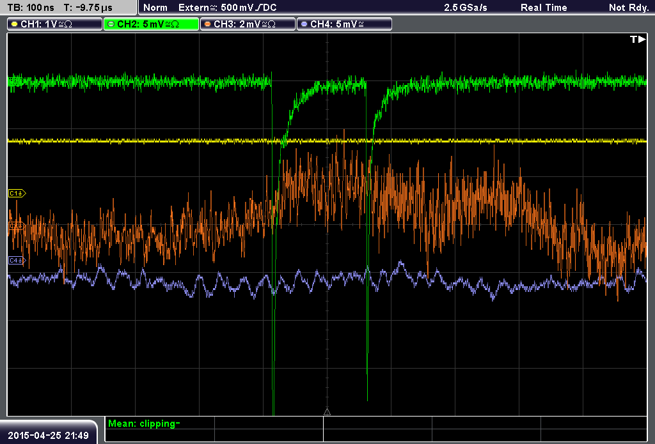The width and height of the screenshot is (655, 444).
Task: Click the Norm trigger mode label
Action: [155, 8]
